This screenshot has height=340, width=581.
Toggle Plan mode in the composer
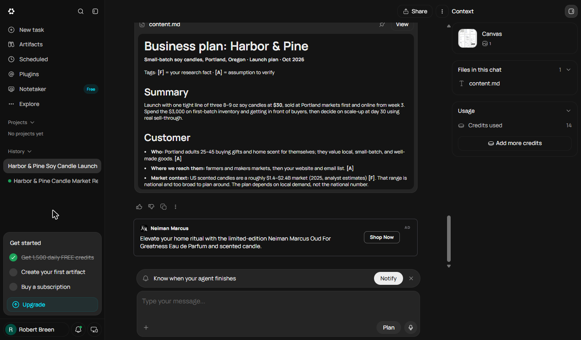(389, 328)
